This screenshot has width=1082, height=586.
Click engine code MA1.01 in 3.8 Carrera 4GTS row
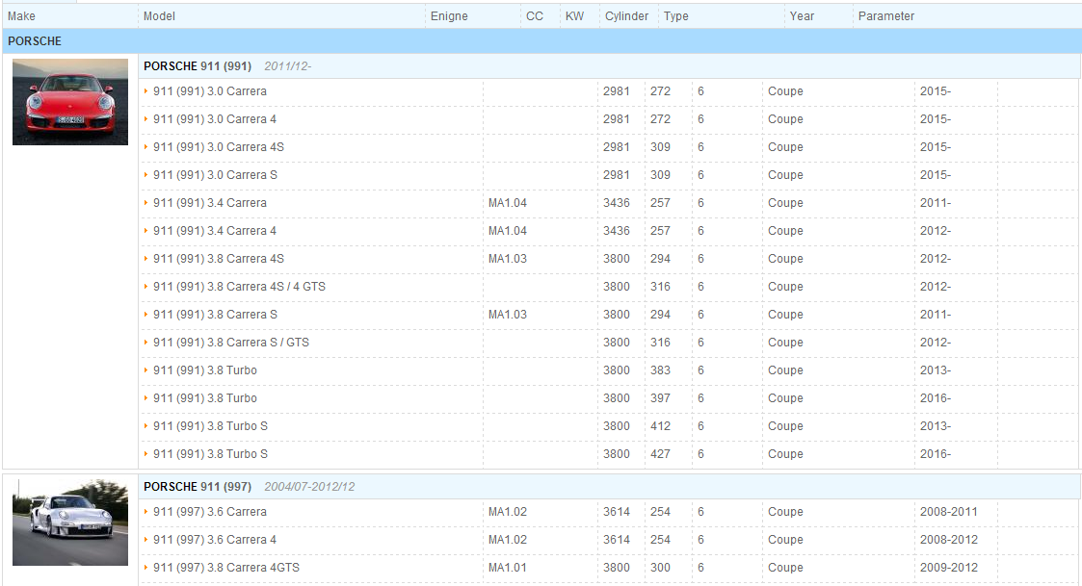(508, 568)
